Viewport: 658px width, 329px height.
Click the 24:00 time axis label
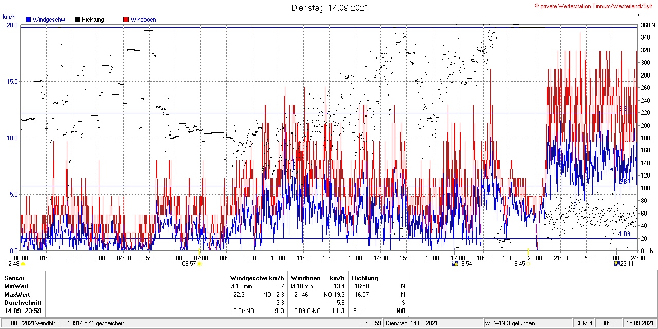click(x=637, y=258)
